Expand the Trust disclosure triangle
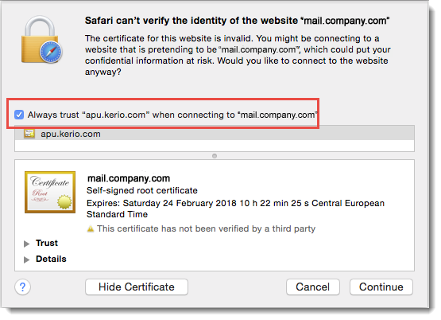The height and width of the screenshot is (320, 441). coord(27,244)
